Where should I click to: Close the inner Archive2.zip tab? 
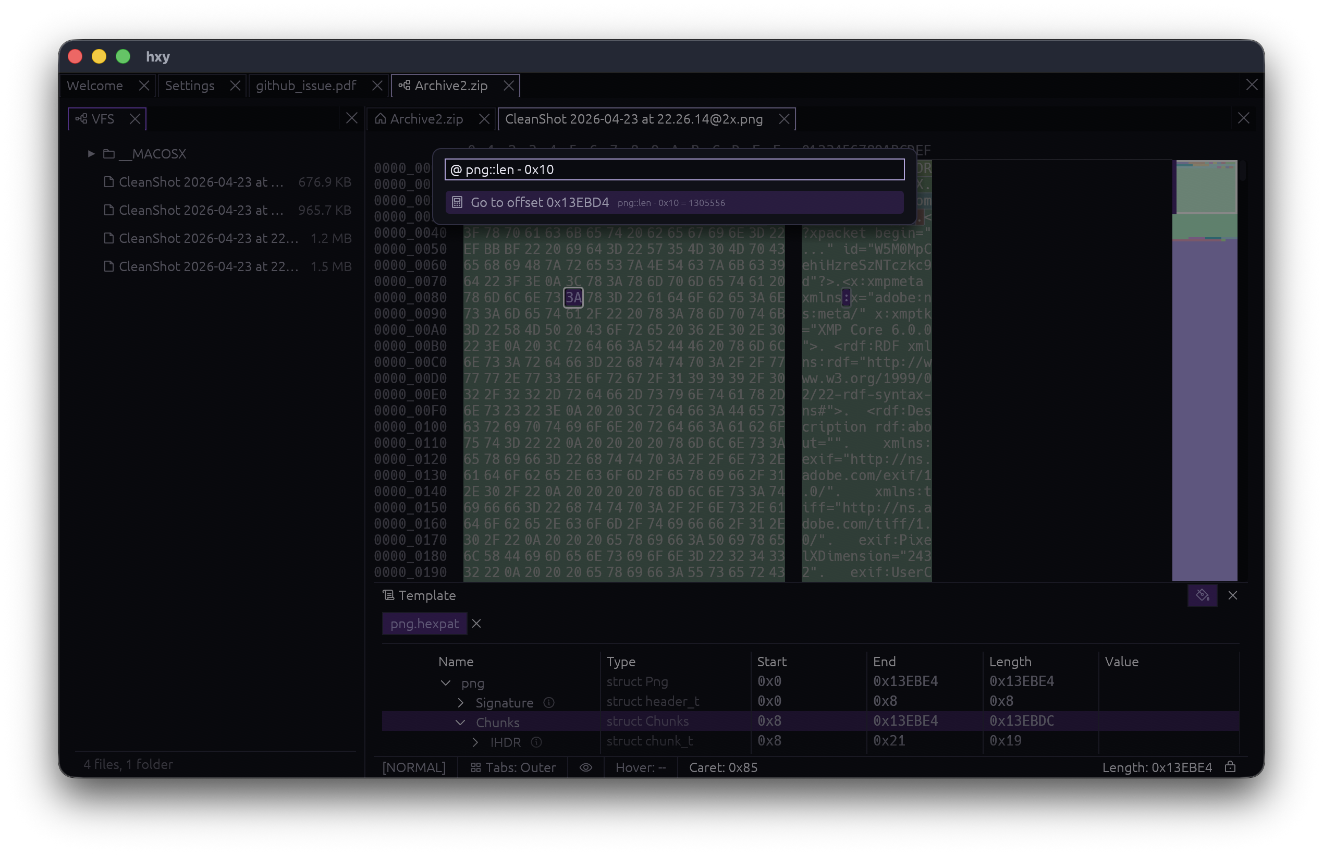(x=484, y=119)
